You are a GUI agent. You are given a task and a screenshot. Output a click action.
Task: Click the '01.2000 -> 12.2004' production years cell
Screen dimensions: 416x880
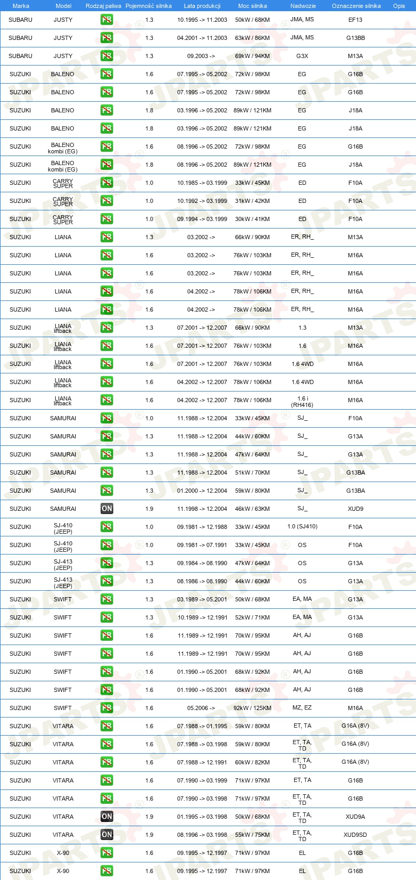(x=202, y=491)
